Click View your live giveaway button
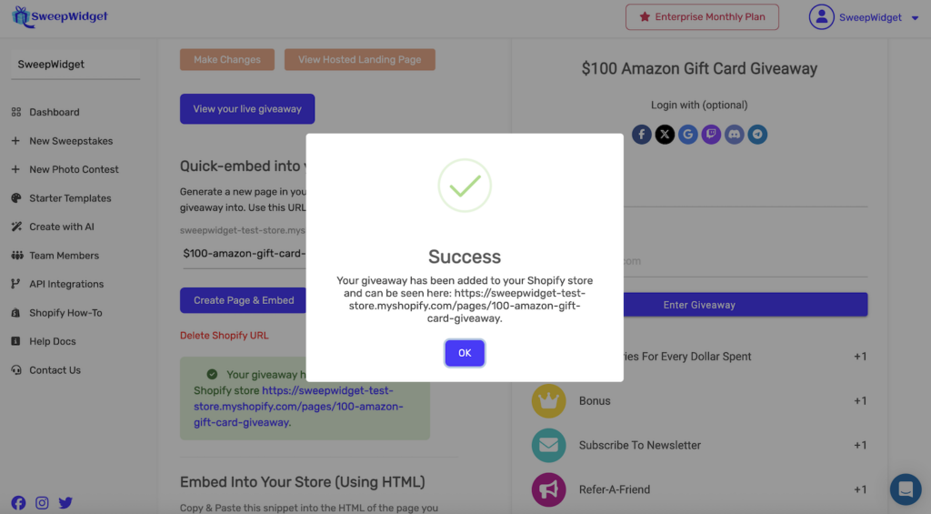 (246, 109)
